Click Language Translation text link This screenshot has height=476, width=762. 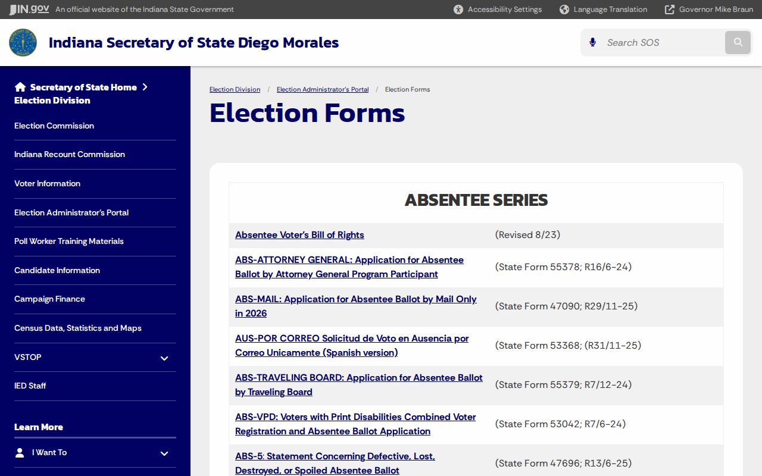(610, 10)
